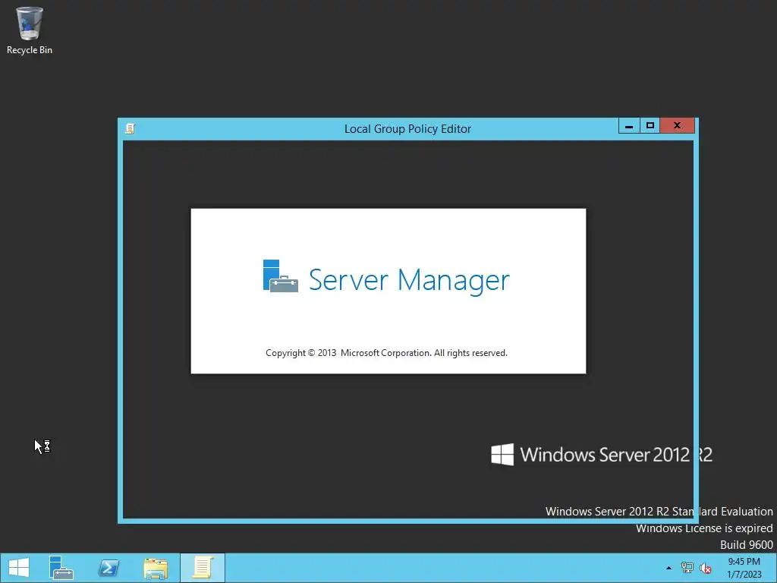Click the muted volume tray icon
This screenshot has width=777, height=583.
coord(705,568)
